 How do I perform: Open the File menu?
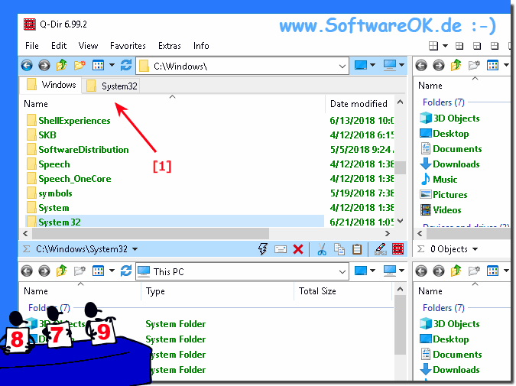[x=32, y=46]
